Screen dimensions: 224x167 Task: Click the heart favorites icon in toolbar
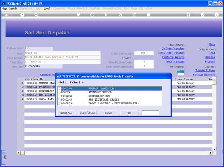pos(78,15)
